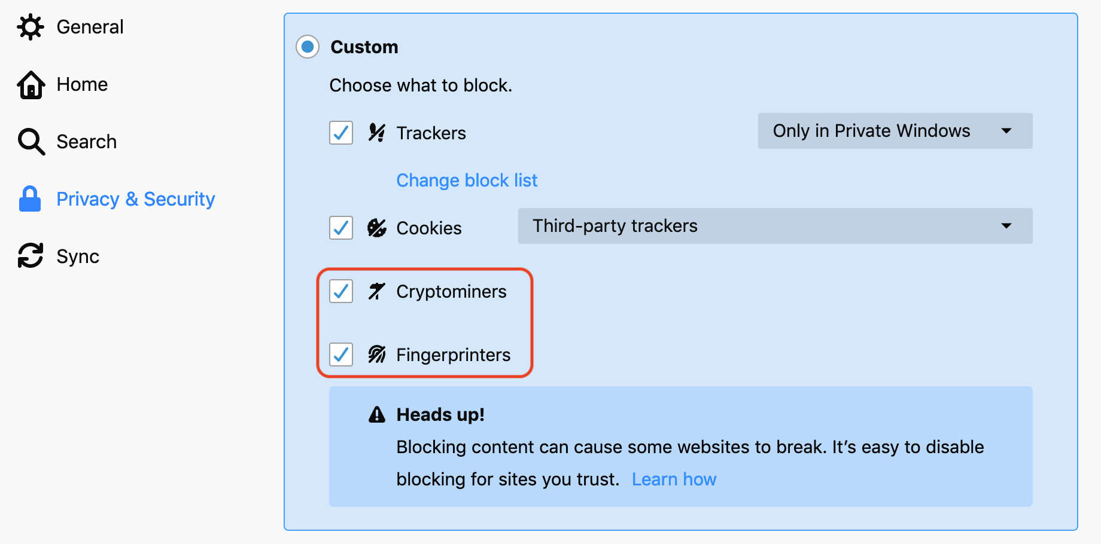1101x544 pixels.
Task: Untick the Fingerprinters checkbox
Action: 341,354
